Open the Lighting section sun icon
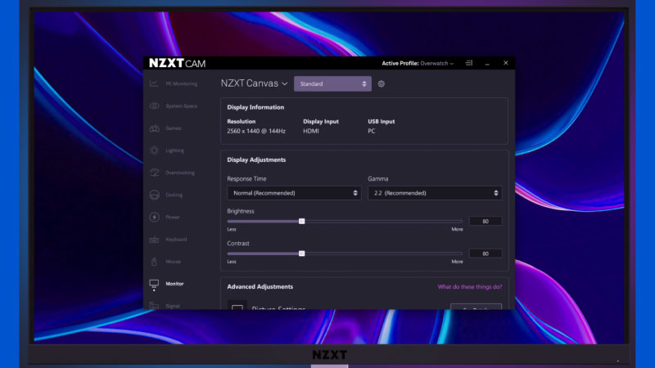This screenshot has width=655, height=368. click(154, 150)
